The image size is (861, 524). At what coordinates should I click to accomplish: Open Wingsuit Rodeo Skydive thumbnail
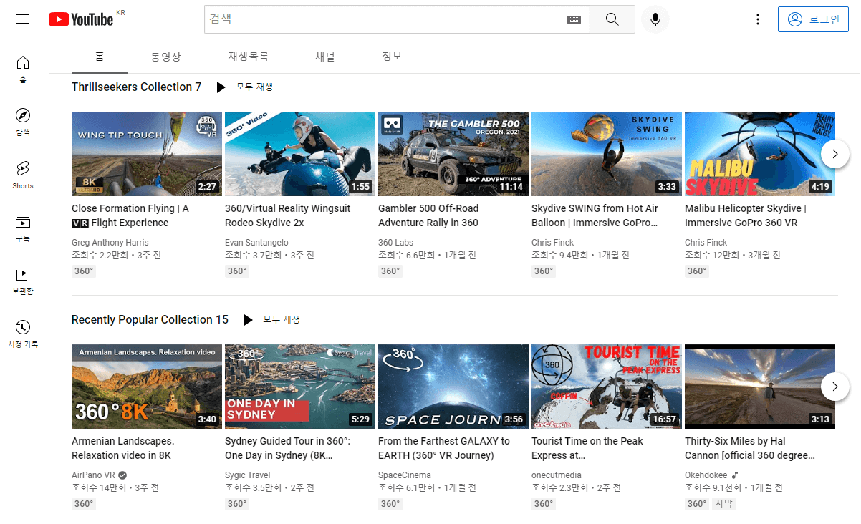[x=300, y=154]
